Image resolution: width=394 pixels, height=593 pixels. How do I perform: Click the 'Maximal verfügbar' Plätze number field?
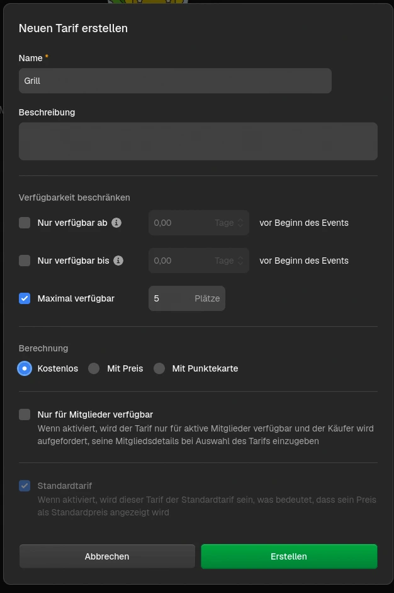click(170, 298)
